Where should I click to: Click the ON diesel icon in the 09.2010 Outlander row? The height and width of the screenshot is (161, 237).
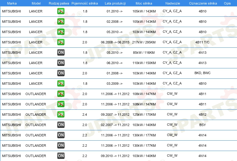pos(61,156)
